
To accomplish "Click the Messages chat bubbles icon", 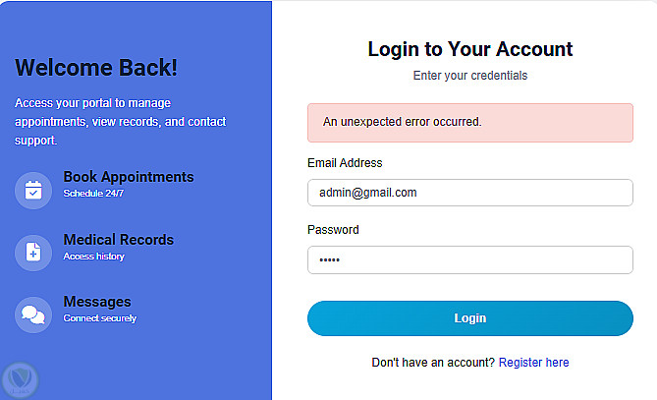I will pyautogui.click(x=33, y=314).
